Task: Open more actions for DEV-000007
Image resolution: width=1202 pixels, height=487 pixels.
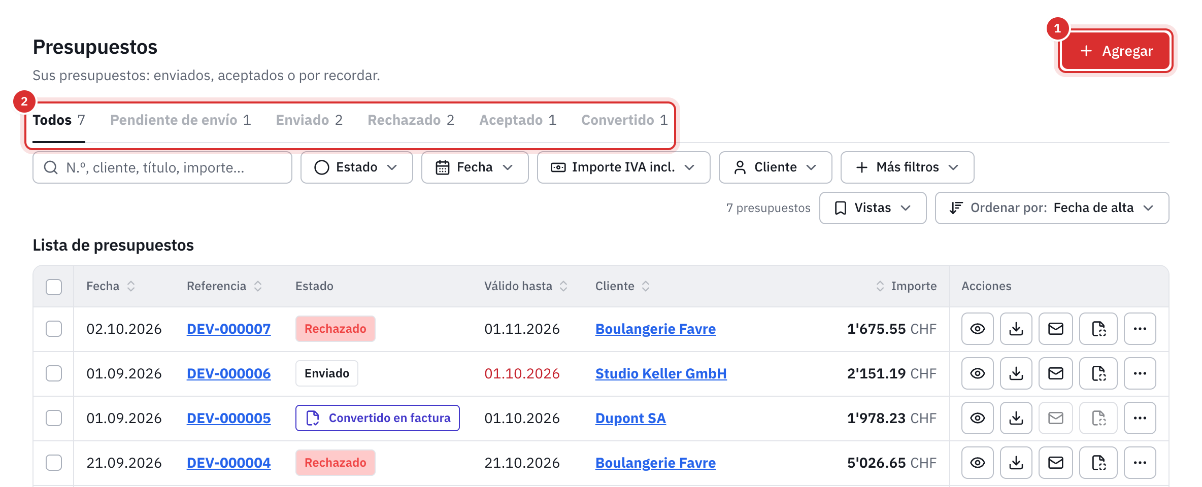Action: [1140, 329]
